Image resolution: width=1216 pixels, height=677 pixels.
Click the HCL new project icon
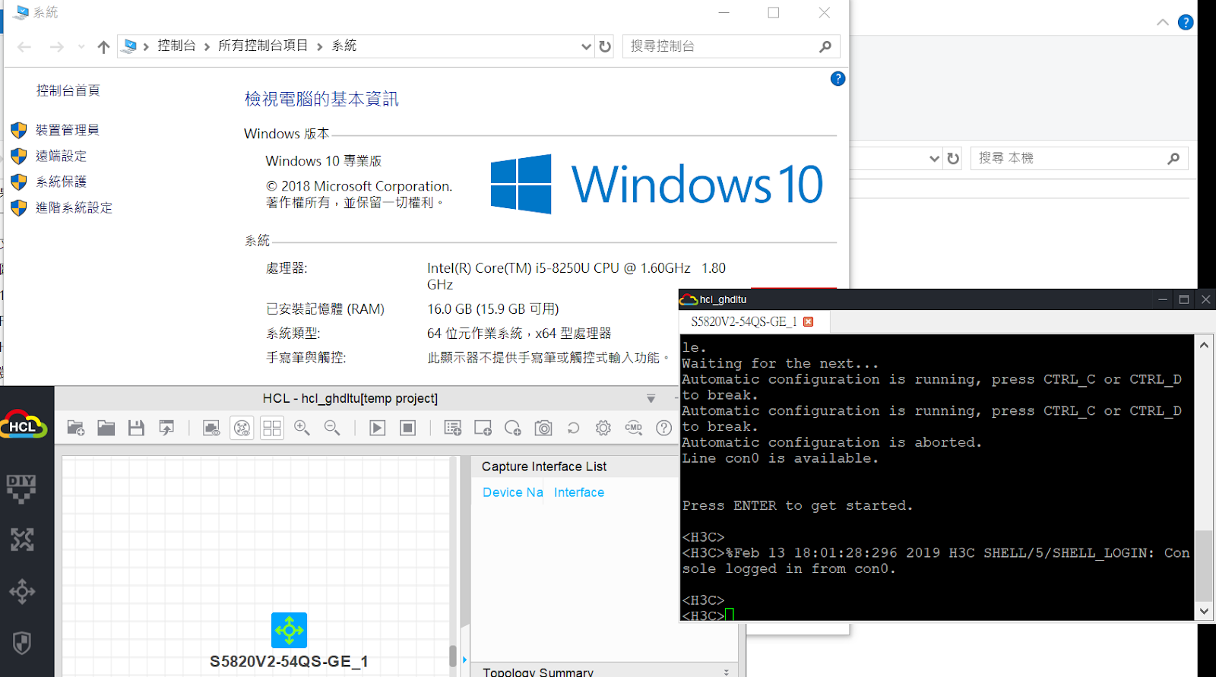75,428
